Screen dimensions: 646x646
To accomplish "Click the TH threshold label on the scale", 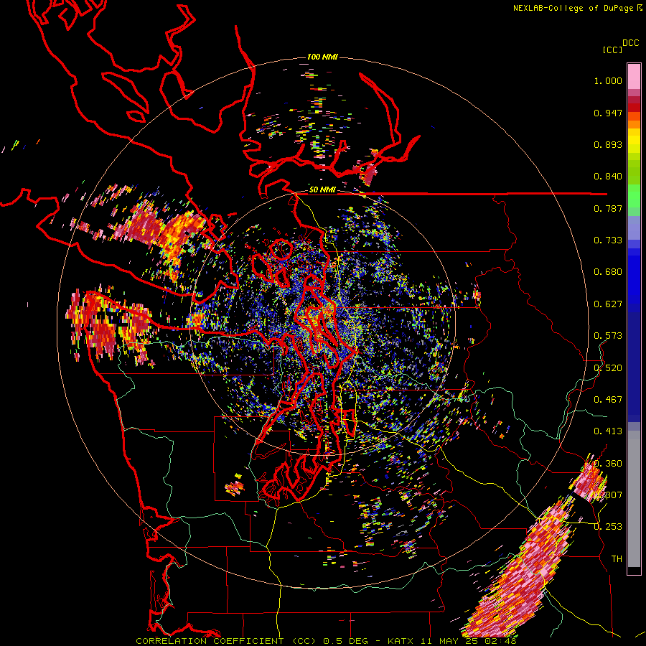I will tap(617, 559).
